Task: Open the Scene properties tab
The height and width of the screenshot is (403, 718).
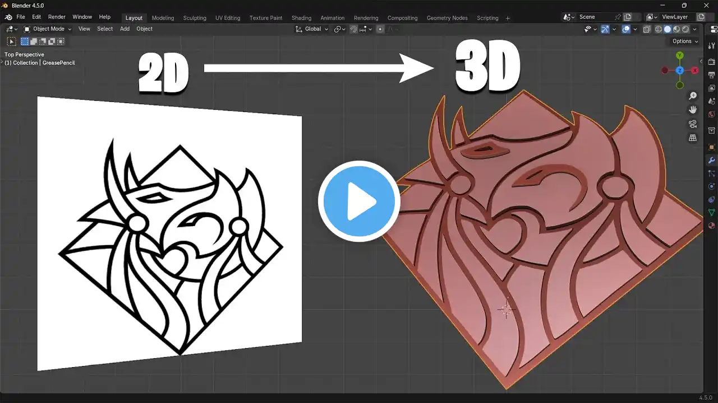Action: coord(712,101)
